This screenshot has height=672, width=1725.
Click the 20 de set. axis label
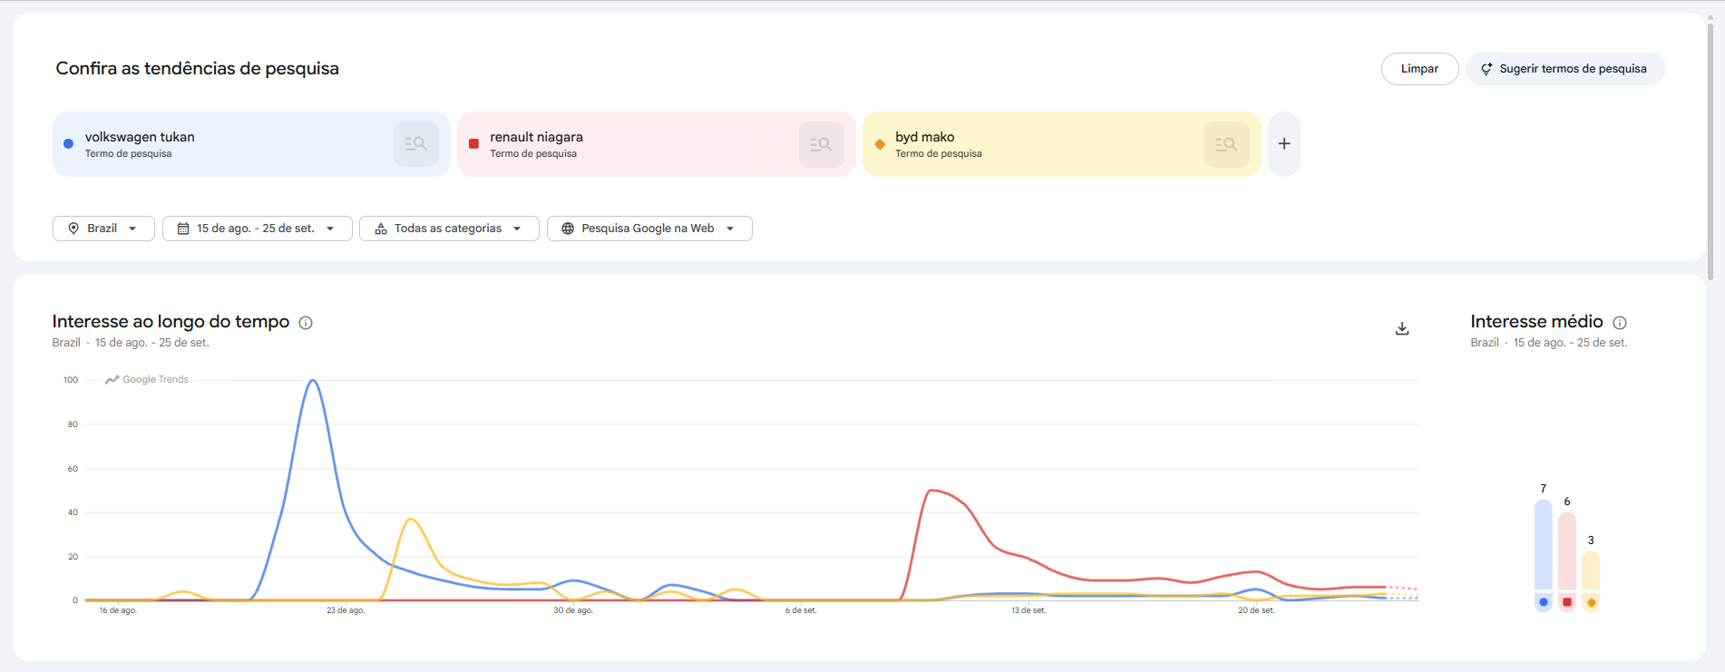[x=1256, y=610]
